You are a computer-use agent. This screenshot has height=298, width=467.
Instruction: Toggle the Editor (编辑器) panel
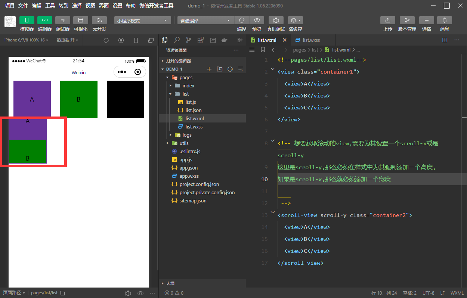44,20
